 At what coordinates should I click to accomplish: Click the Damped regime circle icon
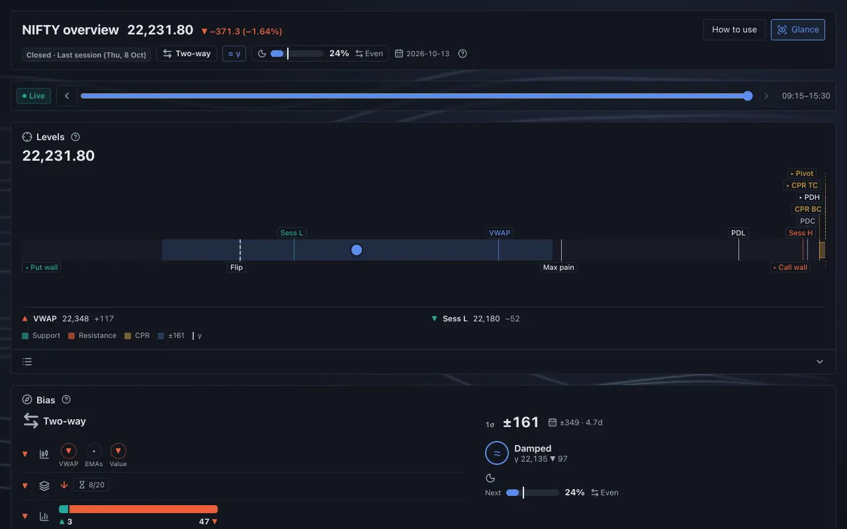[x=496, y=453]
